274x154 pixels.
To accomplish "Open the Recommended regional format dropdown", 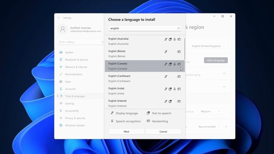I will click(x=209, y=127).
